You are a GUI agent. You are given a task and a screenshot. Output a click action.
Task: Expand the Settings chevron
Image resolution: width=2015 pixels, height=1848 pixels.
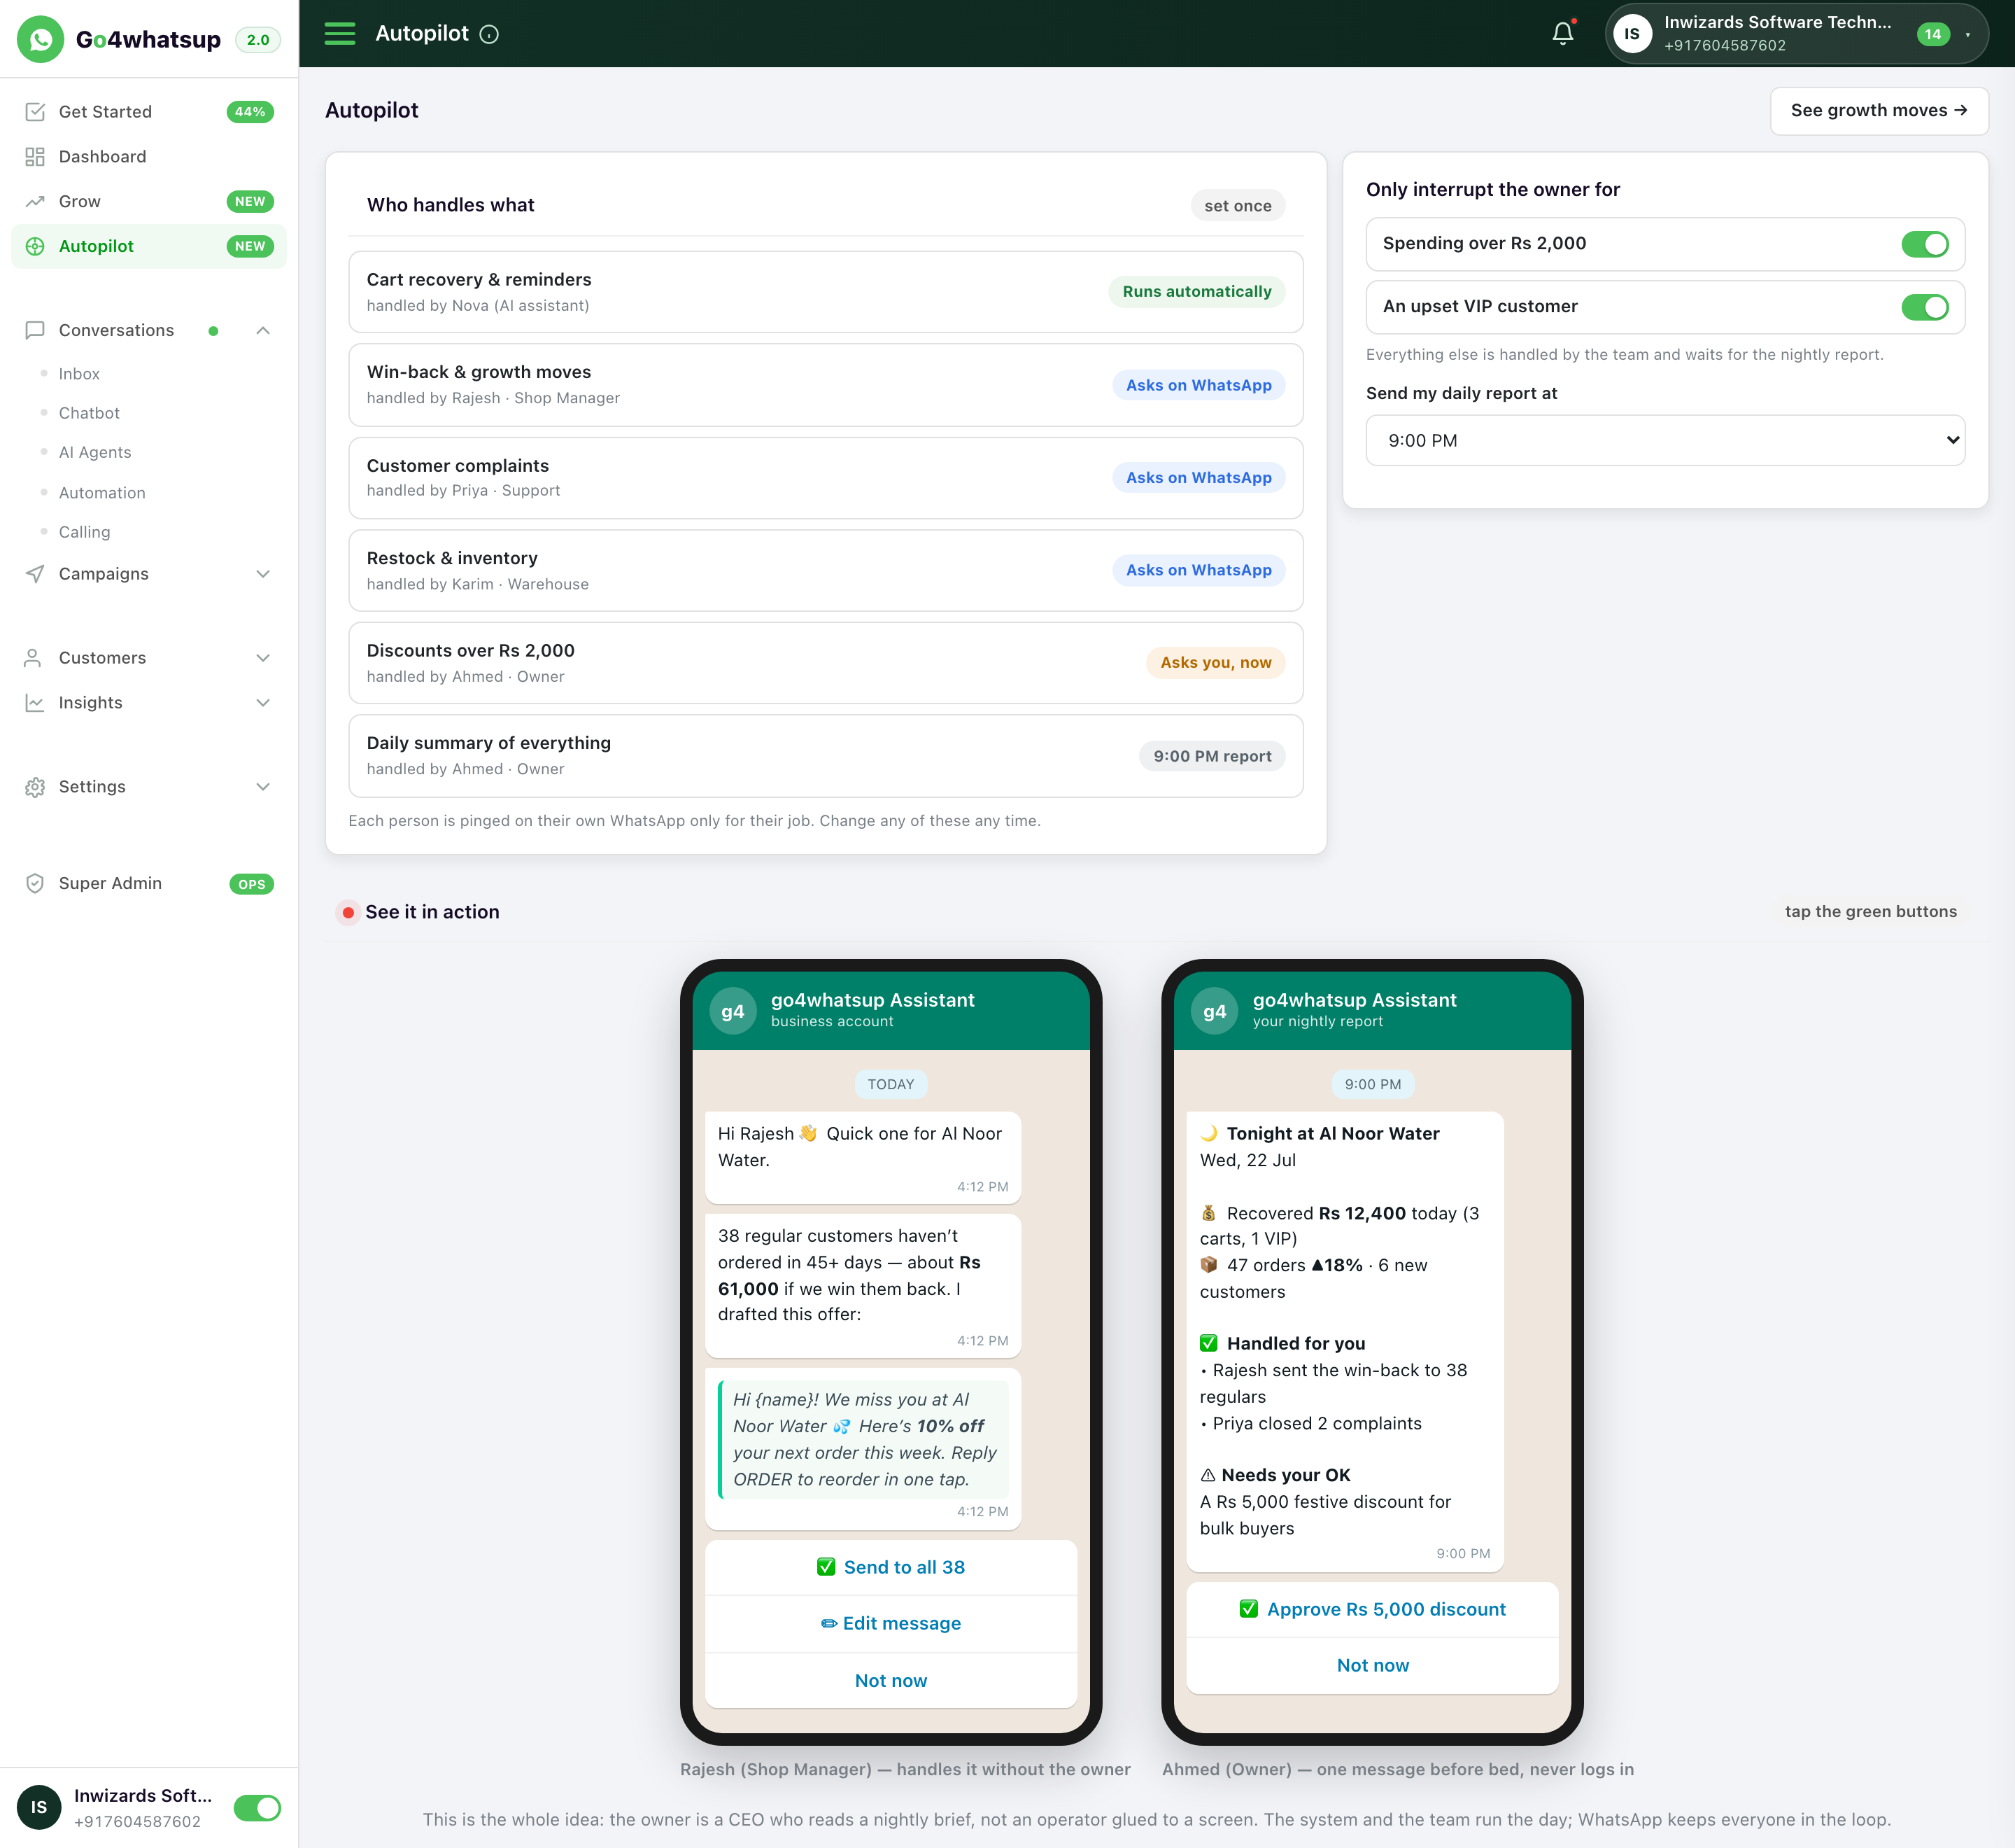pos(263,787)
